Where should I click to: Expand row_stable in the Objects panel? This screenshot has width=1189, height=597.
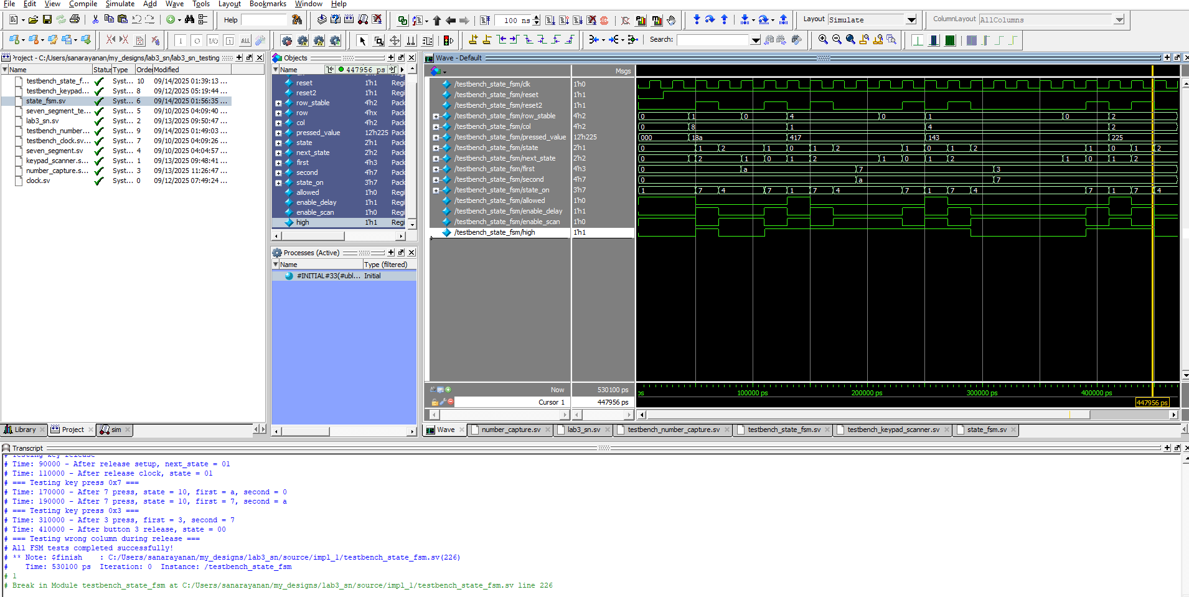pos(278,103)
